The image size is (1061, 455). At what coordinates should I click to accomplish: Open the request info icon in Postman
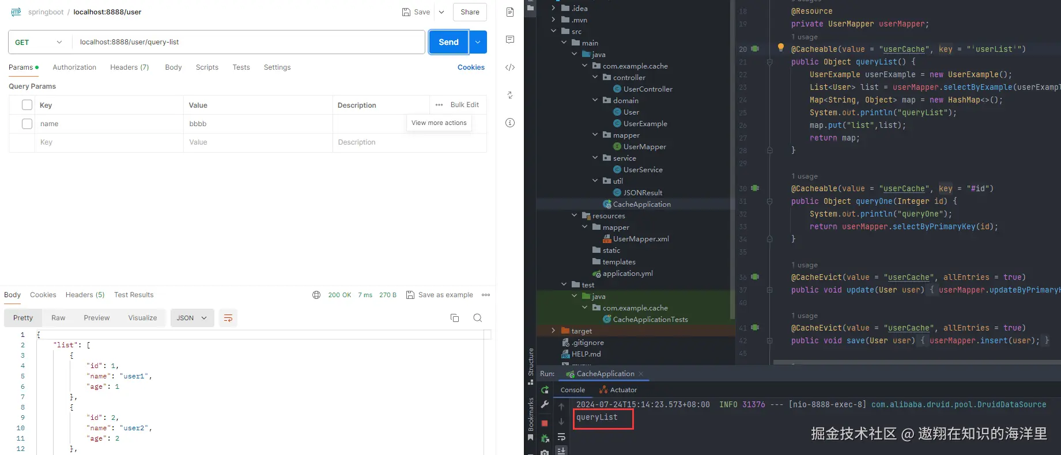509,123
